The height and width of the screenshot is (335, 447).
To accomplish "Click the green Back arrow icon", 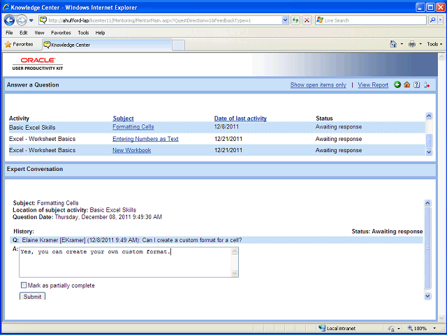I will click(x=397, y=84).
